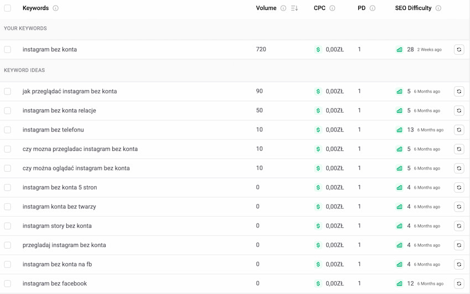470x294 pixels.
Task: Open info icon next to SEO Difficulty
Action: pyautogui.click(x=438, y=8)
